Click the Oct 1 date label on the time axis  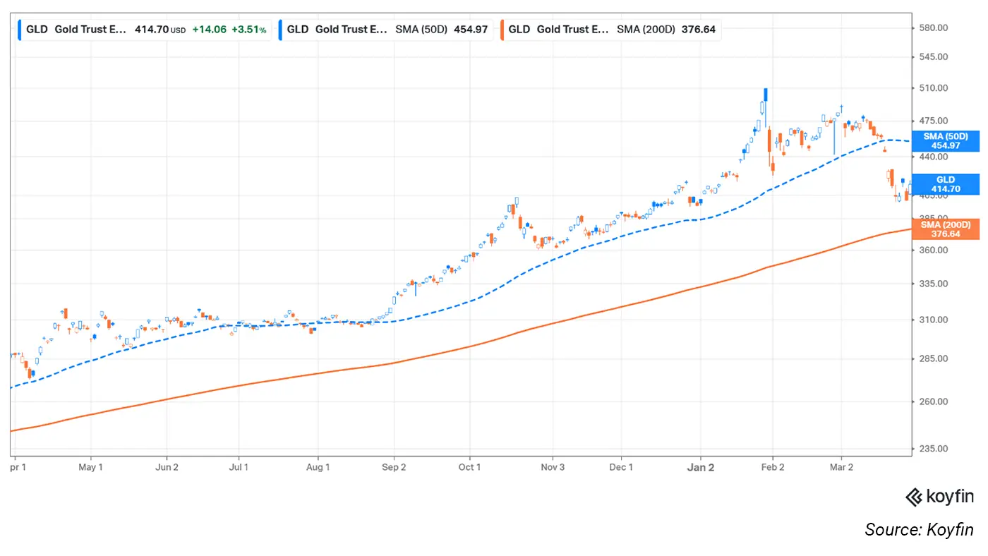pyautogui.click(x=469, y=467)
